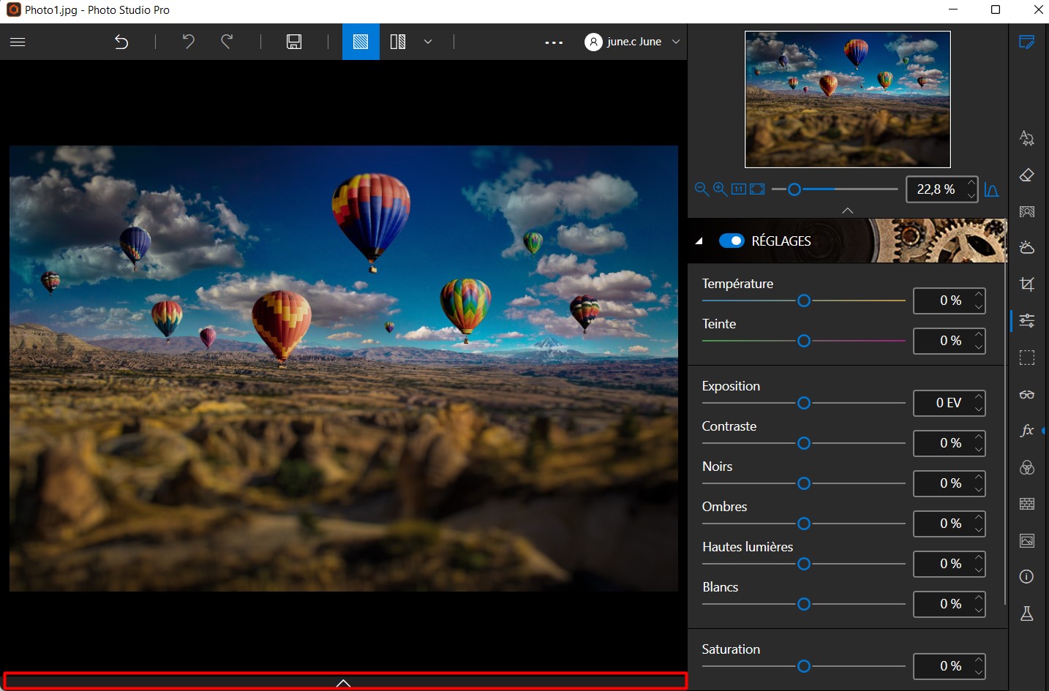Show the histogram curve
Image resolution: width=1049 pixels, height=691 pixels.
(x=992, y=189)
